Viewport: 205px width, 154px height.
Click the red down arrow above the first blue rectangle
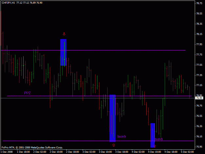tap(64, 34)
